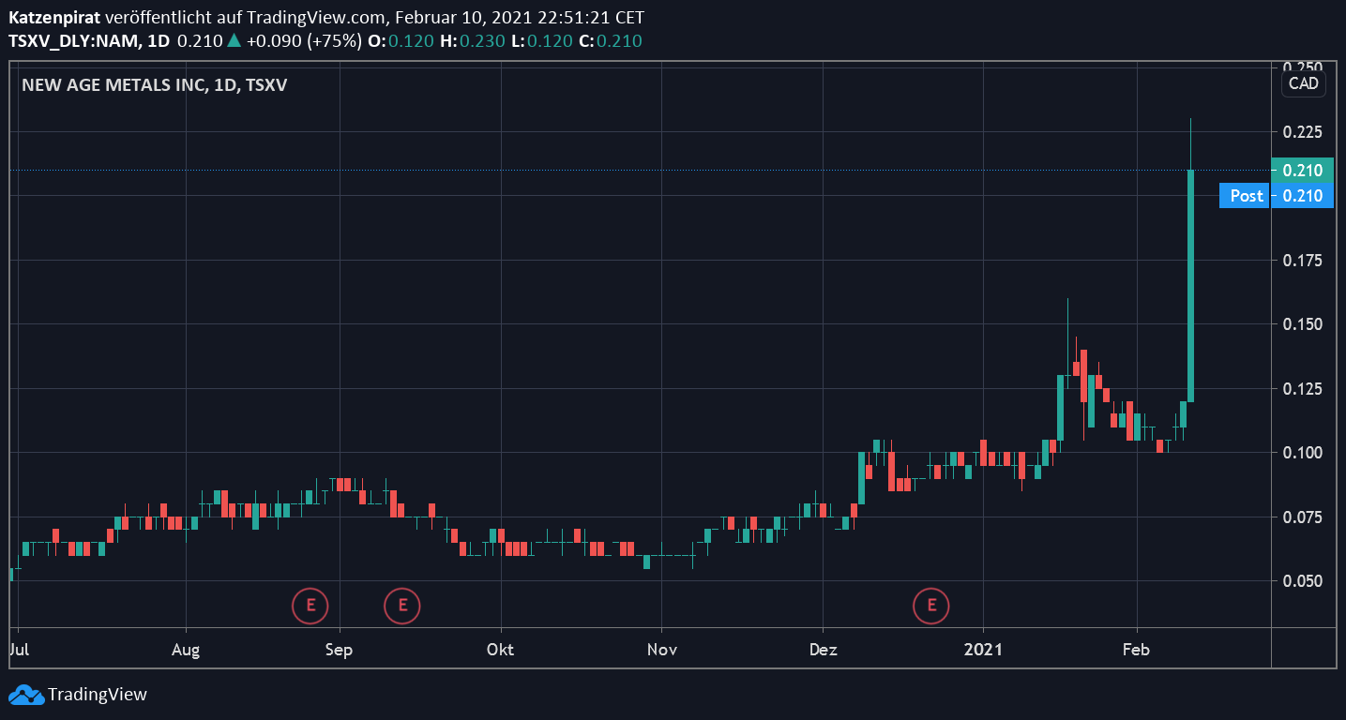Open the earnings 'E' marker between Dez and 2021
The image size is (1346, 720).
[931, 605]
